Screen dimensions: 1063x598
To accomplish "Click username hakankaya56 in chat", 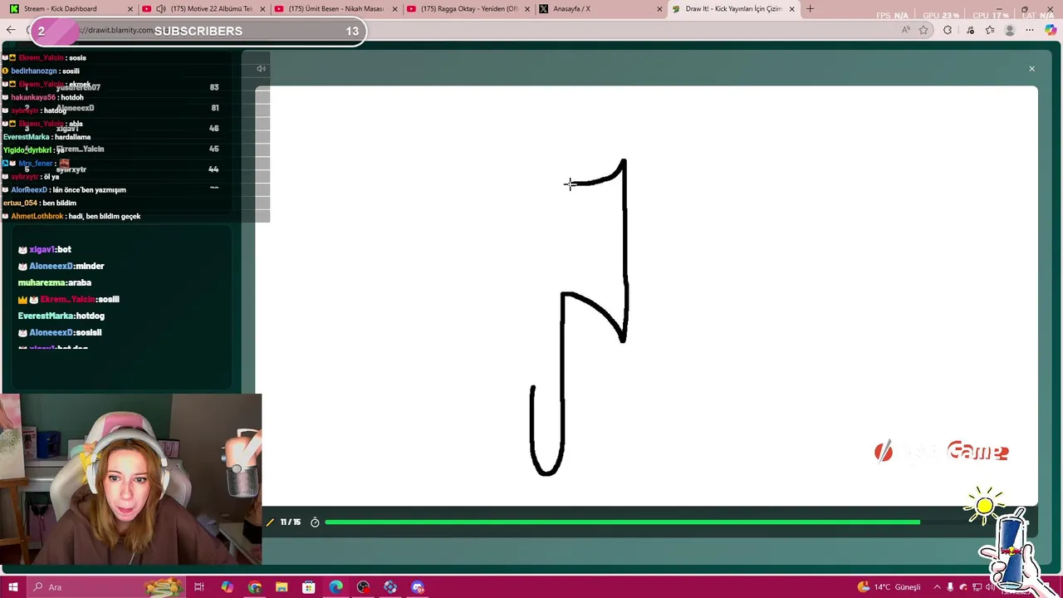I will [x=33, y=98].
